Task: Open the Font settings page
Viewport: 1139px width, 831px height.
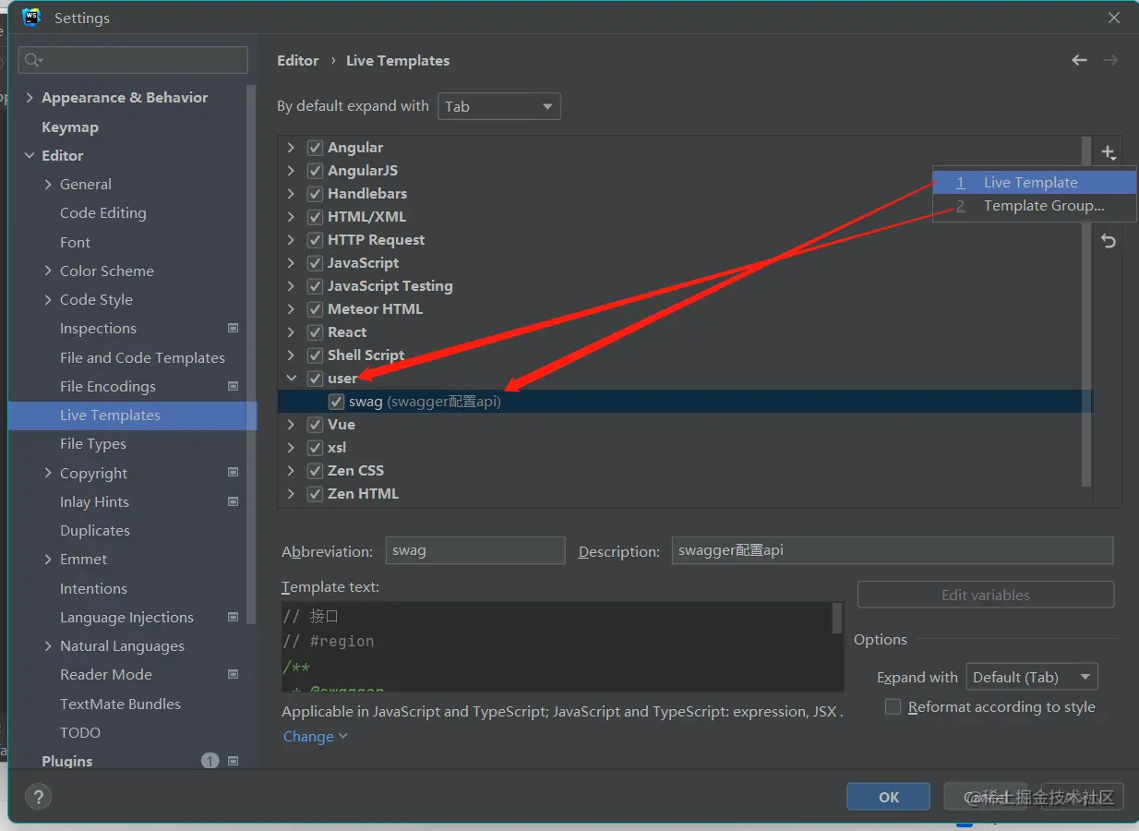Action: (x=76, y=242)
